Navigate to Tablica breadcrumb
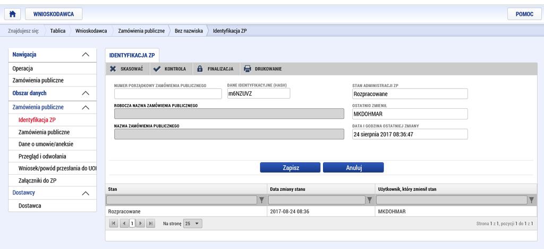 [x=57, y=31]
